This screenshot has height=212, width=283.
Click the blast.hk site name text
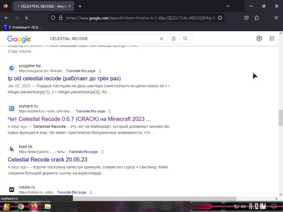click(26, 147)
